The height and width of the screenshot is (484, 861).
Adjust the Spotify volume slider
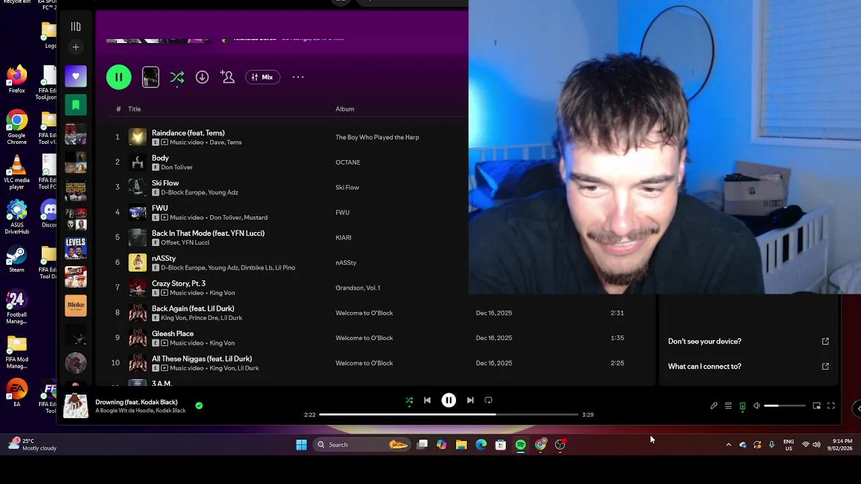(x=784, y=406)
